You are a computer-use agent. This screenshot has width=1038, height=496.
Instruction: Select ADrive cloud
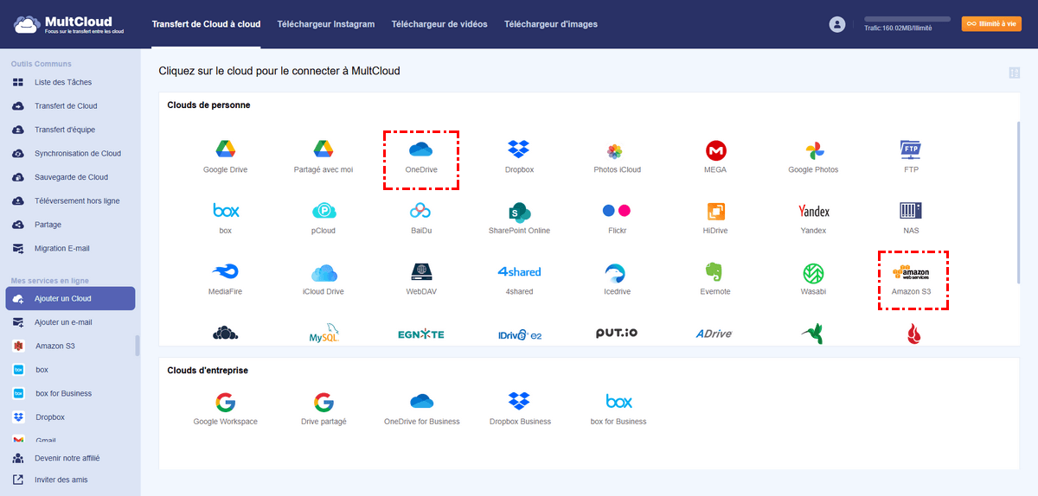tap(715, 334)
